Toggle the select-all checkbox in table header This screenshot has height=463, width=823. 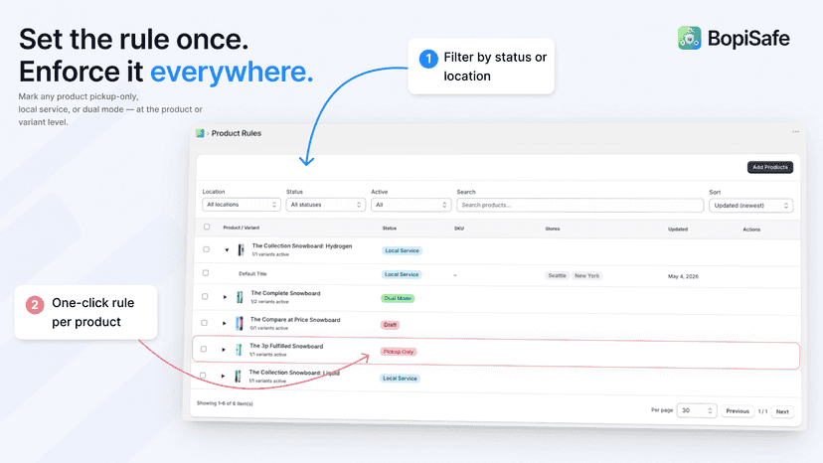click(x=207, y=227)
